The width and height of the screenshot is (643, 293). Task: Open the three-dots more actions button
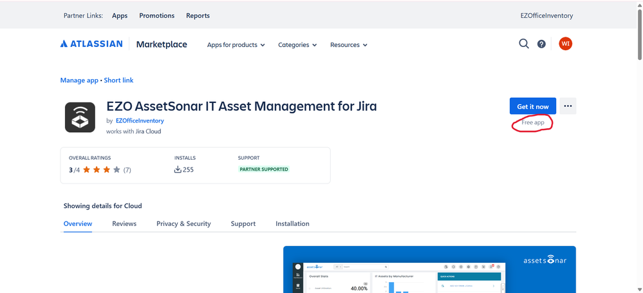pyautogui.click(x=568, y=106)
